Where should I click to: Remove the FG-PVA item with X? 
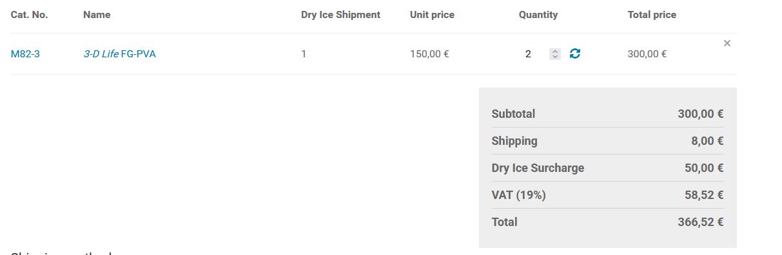coord(727,43)
